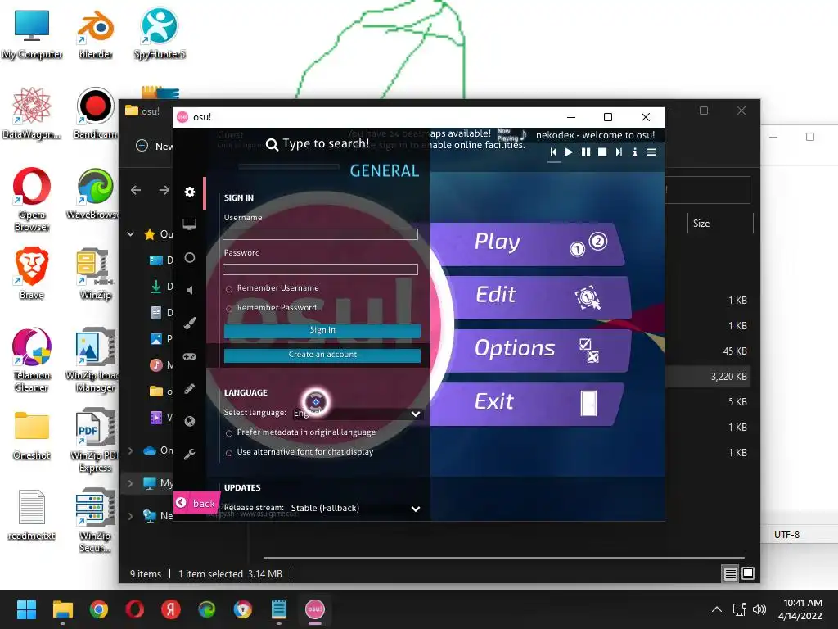This screenshot has height=629, width=838.
Task: Switch File Explorer to details view
Action: [x=730, y=574]
